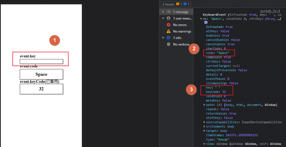Expand the 'target: body' property

tap(204, 131)
